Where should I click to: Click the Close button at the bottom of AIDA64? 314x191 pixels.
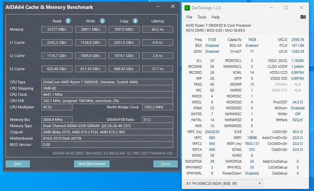166,164
